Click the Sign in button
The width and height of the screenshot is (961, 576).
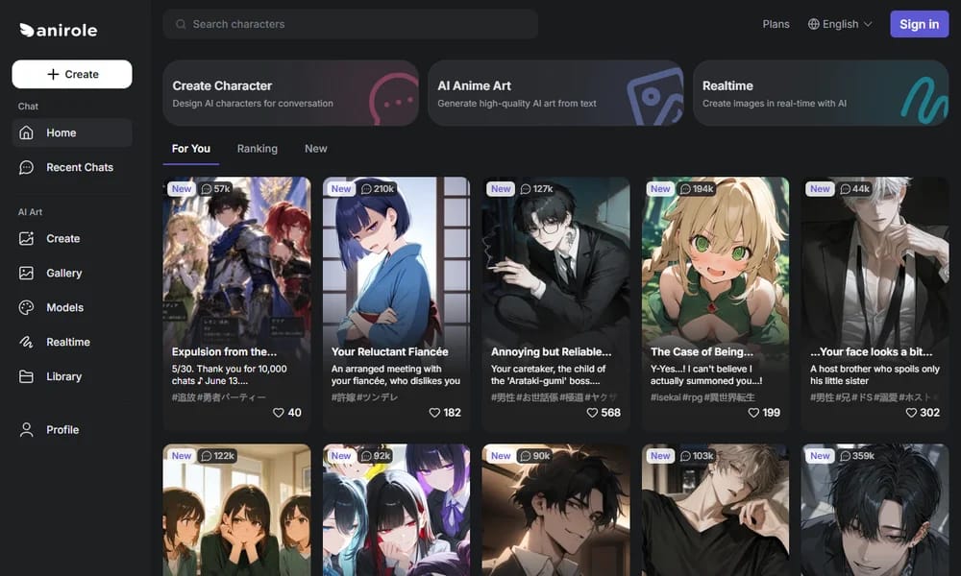[919, 25]
